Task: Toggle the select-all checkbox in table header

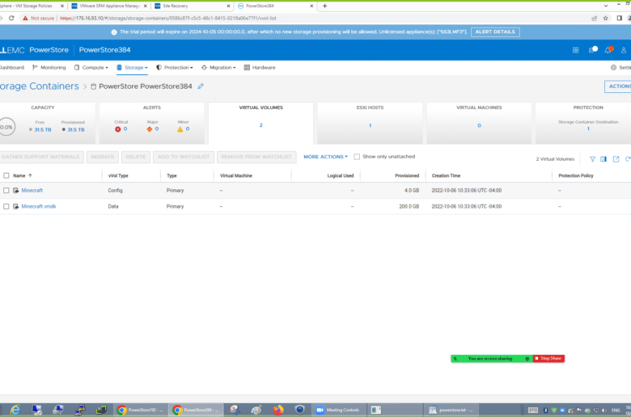Action: pos(6,175)
